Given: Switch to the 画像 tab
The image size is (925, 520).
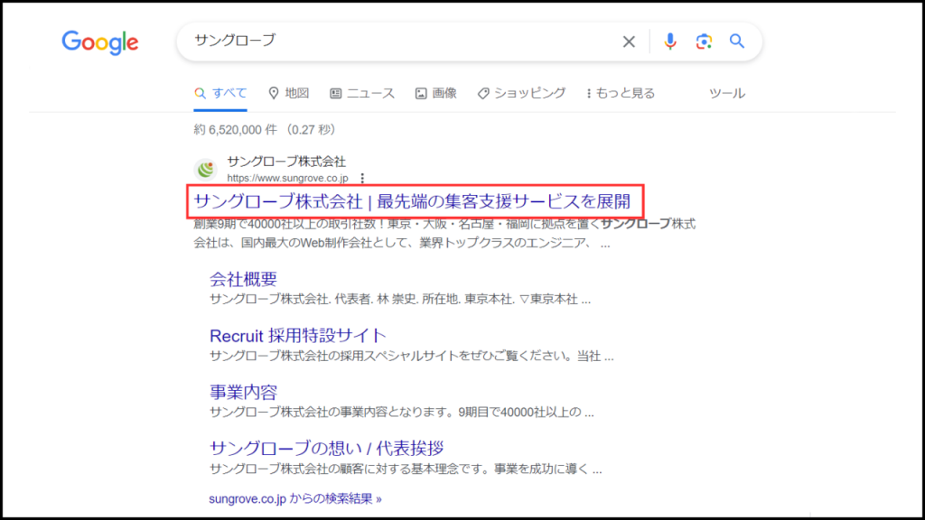Looking at the screenshot, I should tap(436, 93).
